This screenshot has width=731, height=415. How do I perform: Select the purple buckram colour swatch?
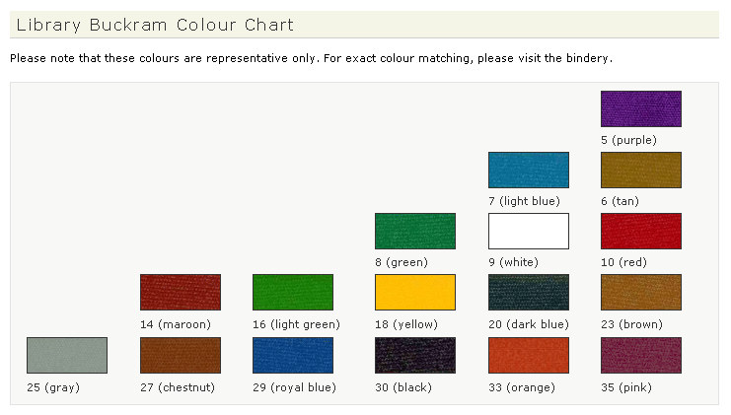coord(640,109)
